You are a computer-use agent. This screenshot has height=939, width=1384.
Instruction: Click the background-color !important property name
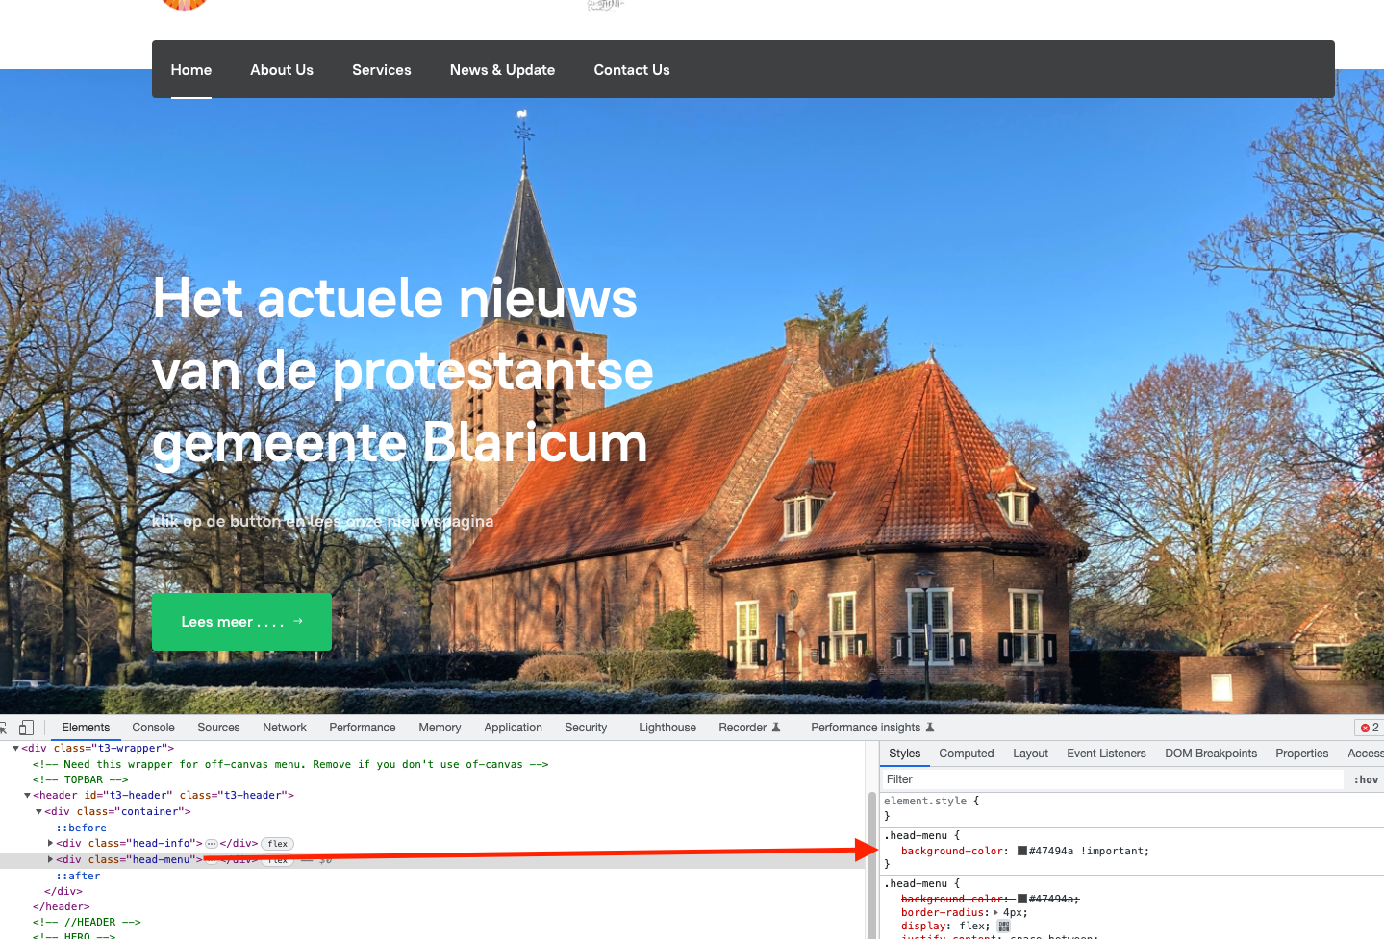click(952, 851)
